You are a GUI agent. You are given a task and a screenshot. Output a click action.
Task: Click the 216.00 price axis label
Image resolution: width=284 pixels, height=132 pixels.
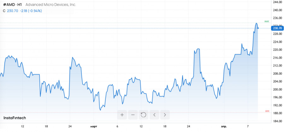pos(277,58)
